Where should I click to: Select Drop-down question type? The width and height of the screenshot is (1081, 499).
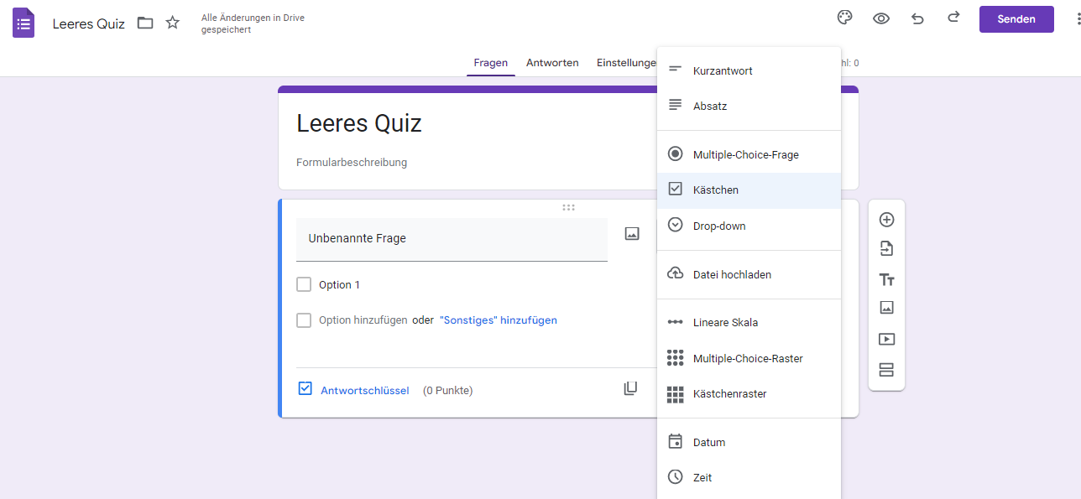tap(719, 226)
